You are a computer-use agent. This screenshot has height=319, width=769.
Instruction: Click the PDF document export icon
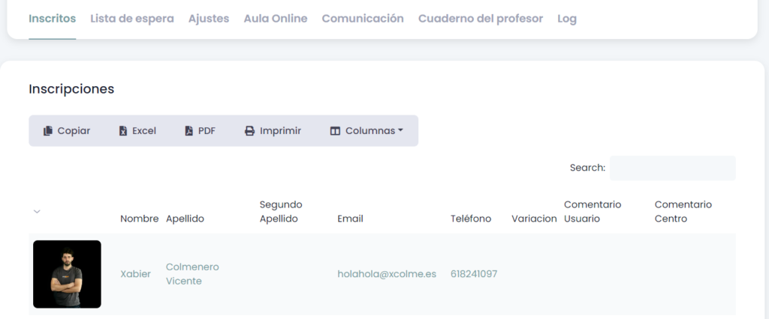[x=189, y=131]
